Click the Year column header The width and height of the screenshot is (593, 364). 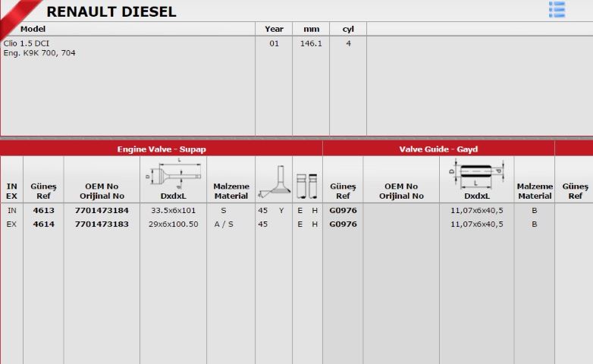point(274,29)
